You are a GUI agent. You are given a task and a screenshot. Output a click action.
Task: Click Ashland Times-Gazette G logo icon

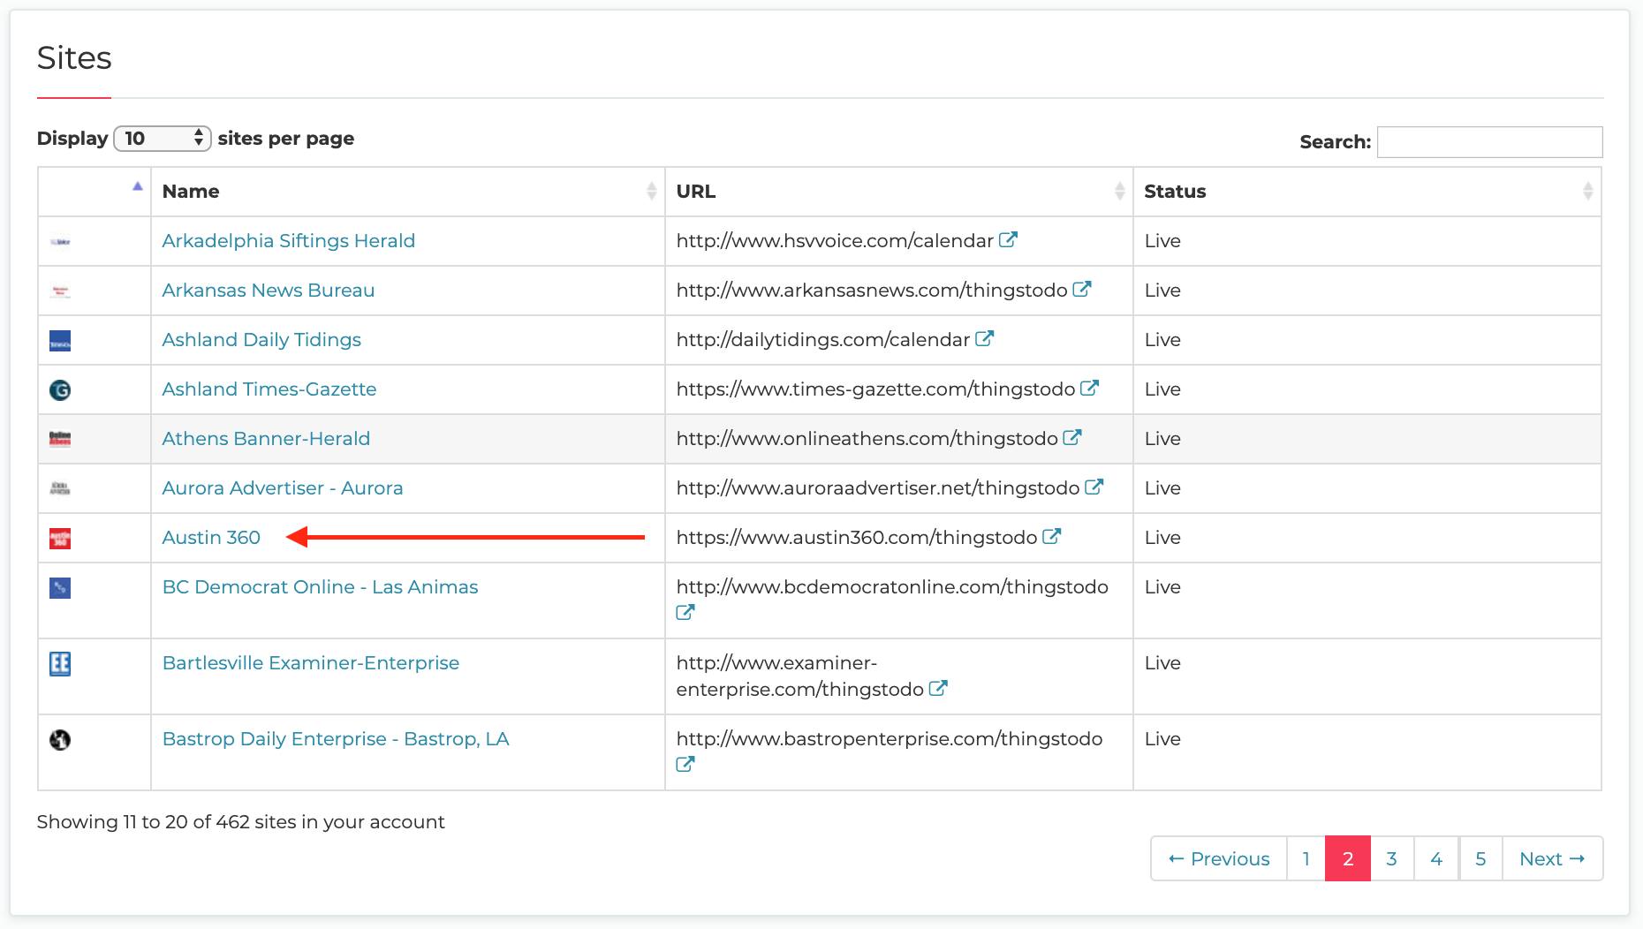point(60,389)
